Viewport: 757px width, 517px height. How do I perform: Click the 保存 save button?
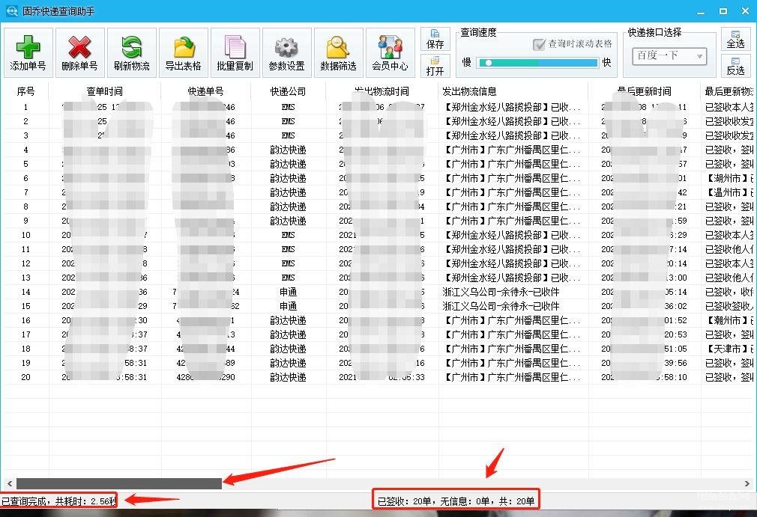435,39
